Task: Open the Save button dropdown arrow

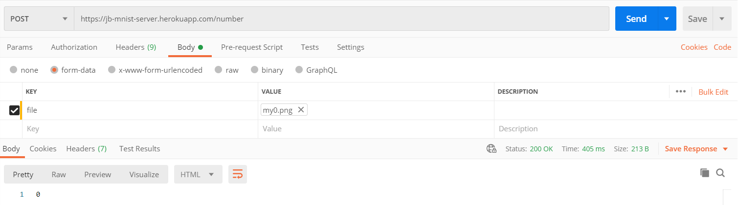Action: pos(722,19)
